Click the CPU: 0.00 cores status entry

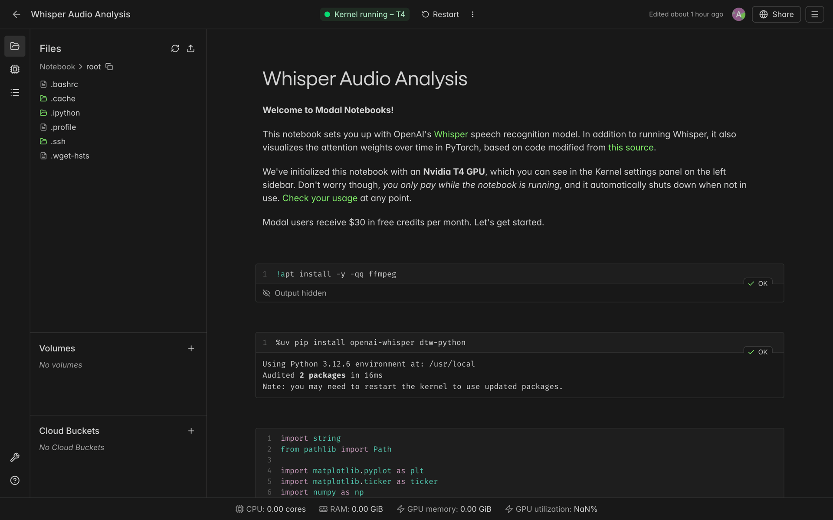[271, 509]
